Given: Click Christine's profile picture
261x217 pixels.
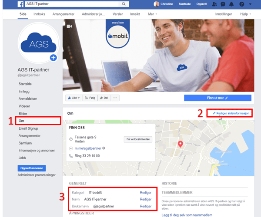Looking at the screenshot, I should [x=156, y=4].
